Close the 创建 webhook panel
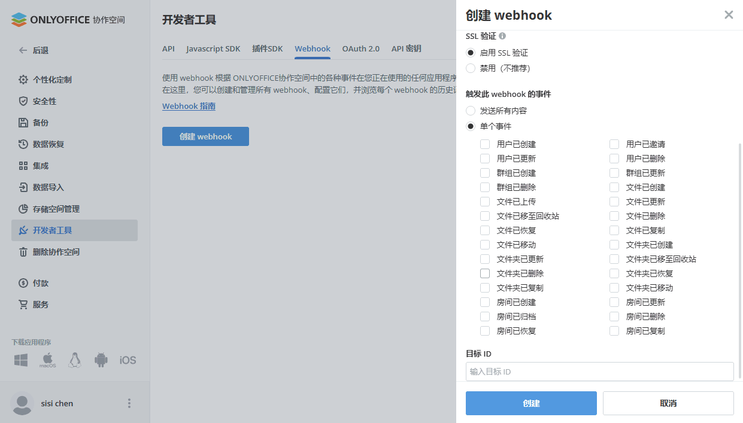The image size is (743, 423). coord(729,15)
